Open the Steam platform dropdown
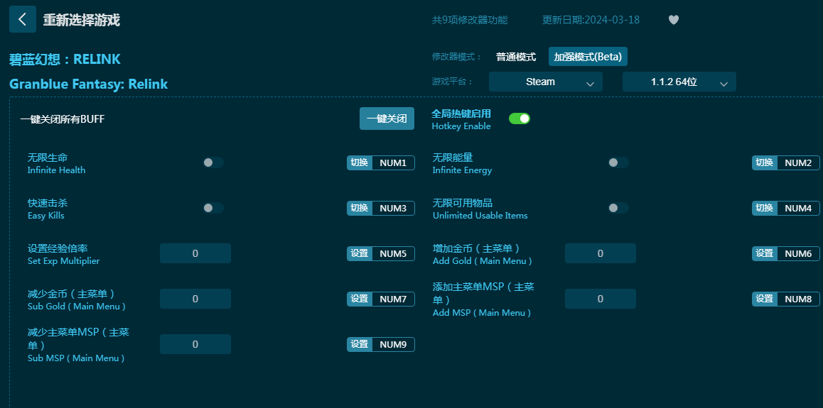 pos(545,82)
